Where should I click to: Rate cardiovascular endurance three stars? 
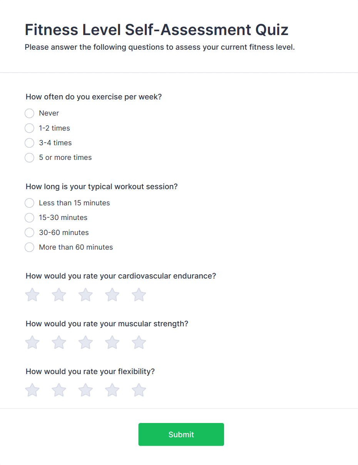(85, 295)
